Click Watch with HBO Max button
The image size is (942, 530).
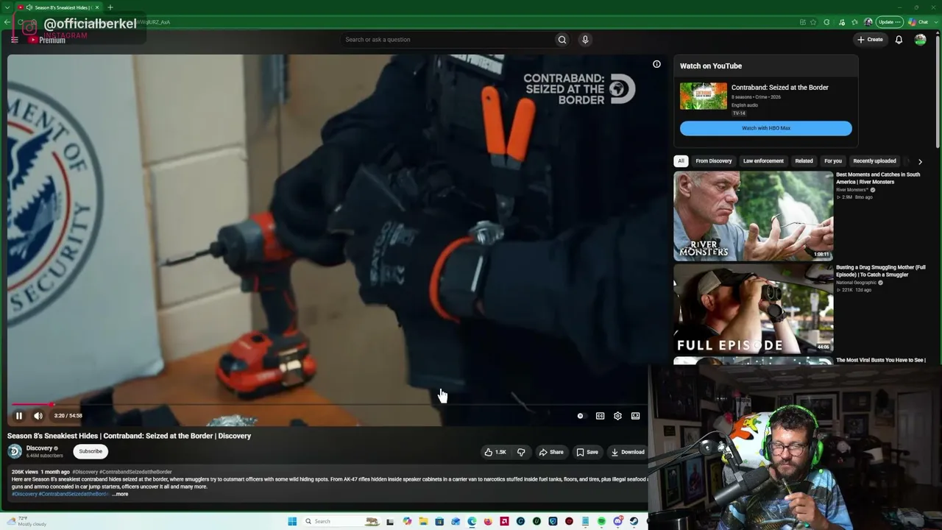(765, 128)
